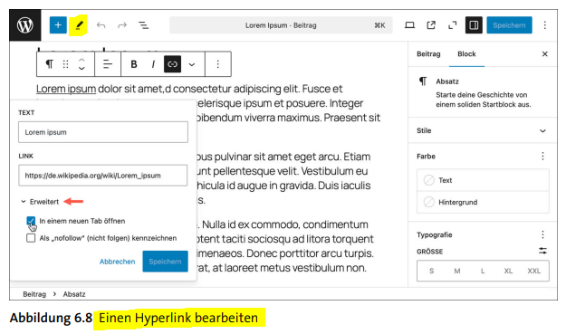
Task: Select font size S
Action: (x=432, y=271)
